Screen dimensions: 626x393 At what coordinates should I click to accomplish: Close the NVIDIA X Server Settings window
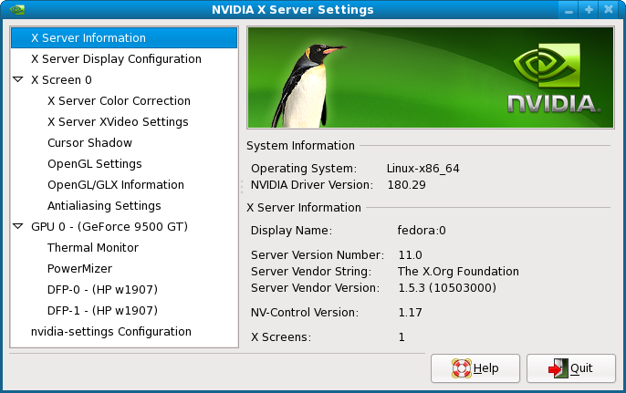click(609, 10)
